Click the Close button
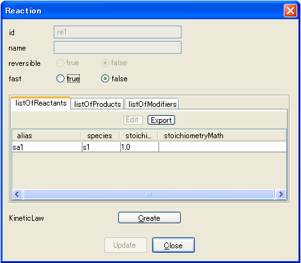 (x=173, y=245)
